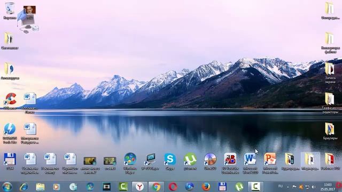Open the volume speaker tray icon

314,187
